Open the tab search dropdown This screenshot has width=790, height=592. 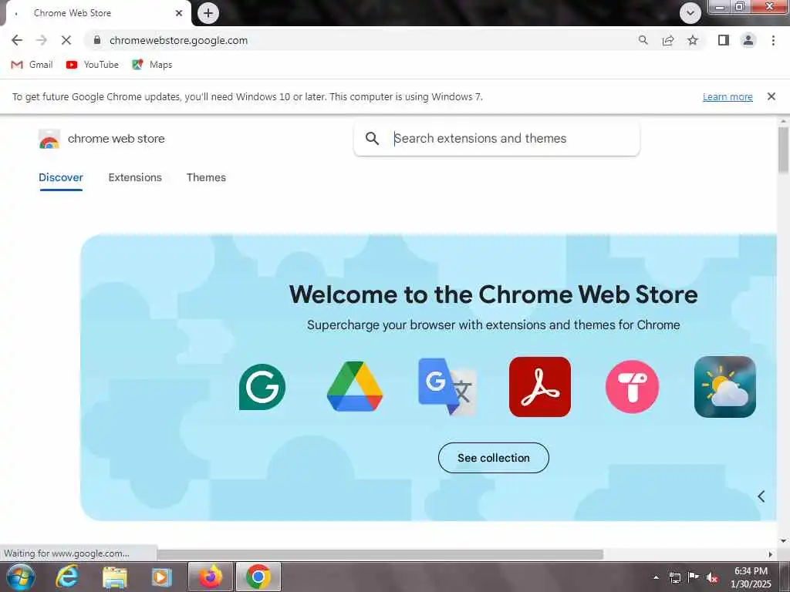690,13
